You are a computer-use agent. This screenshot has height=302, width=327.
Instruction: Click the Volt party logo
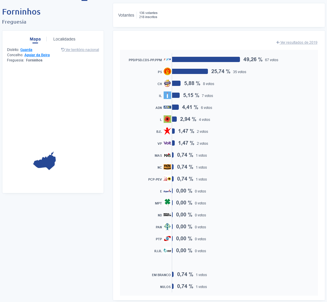pyautogui.click(x=167, y=143)
